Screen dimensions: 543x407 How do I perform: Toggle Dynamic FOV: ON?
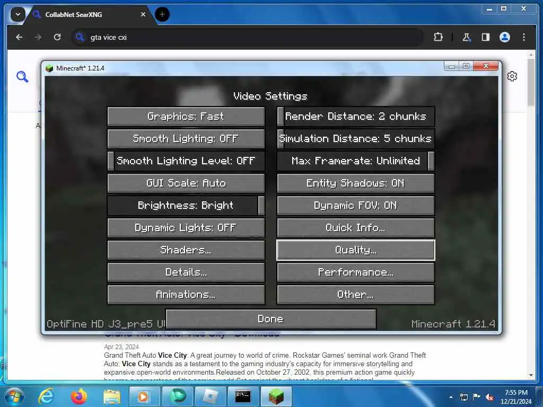[x=356, y=206]
